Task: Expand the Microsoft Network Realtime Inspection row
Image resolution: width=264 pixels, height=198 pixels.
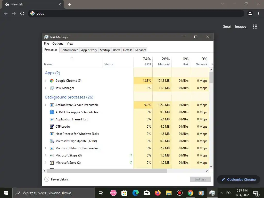Action: [x=45, y=148]
